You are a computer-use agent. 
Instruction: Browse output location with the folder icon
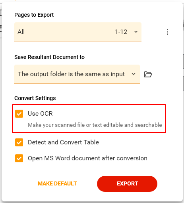pos(148,74)
